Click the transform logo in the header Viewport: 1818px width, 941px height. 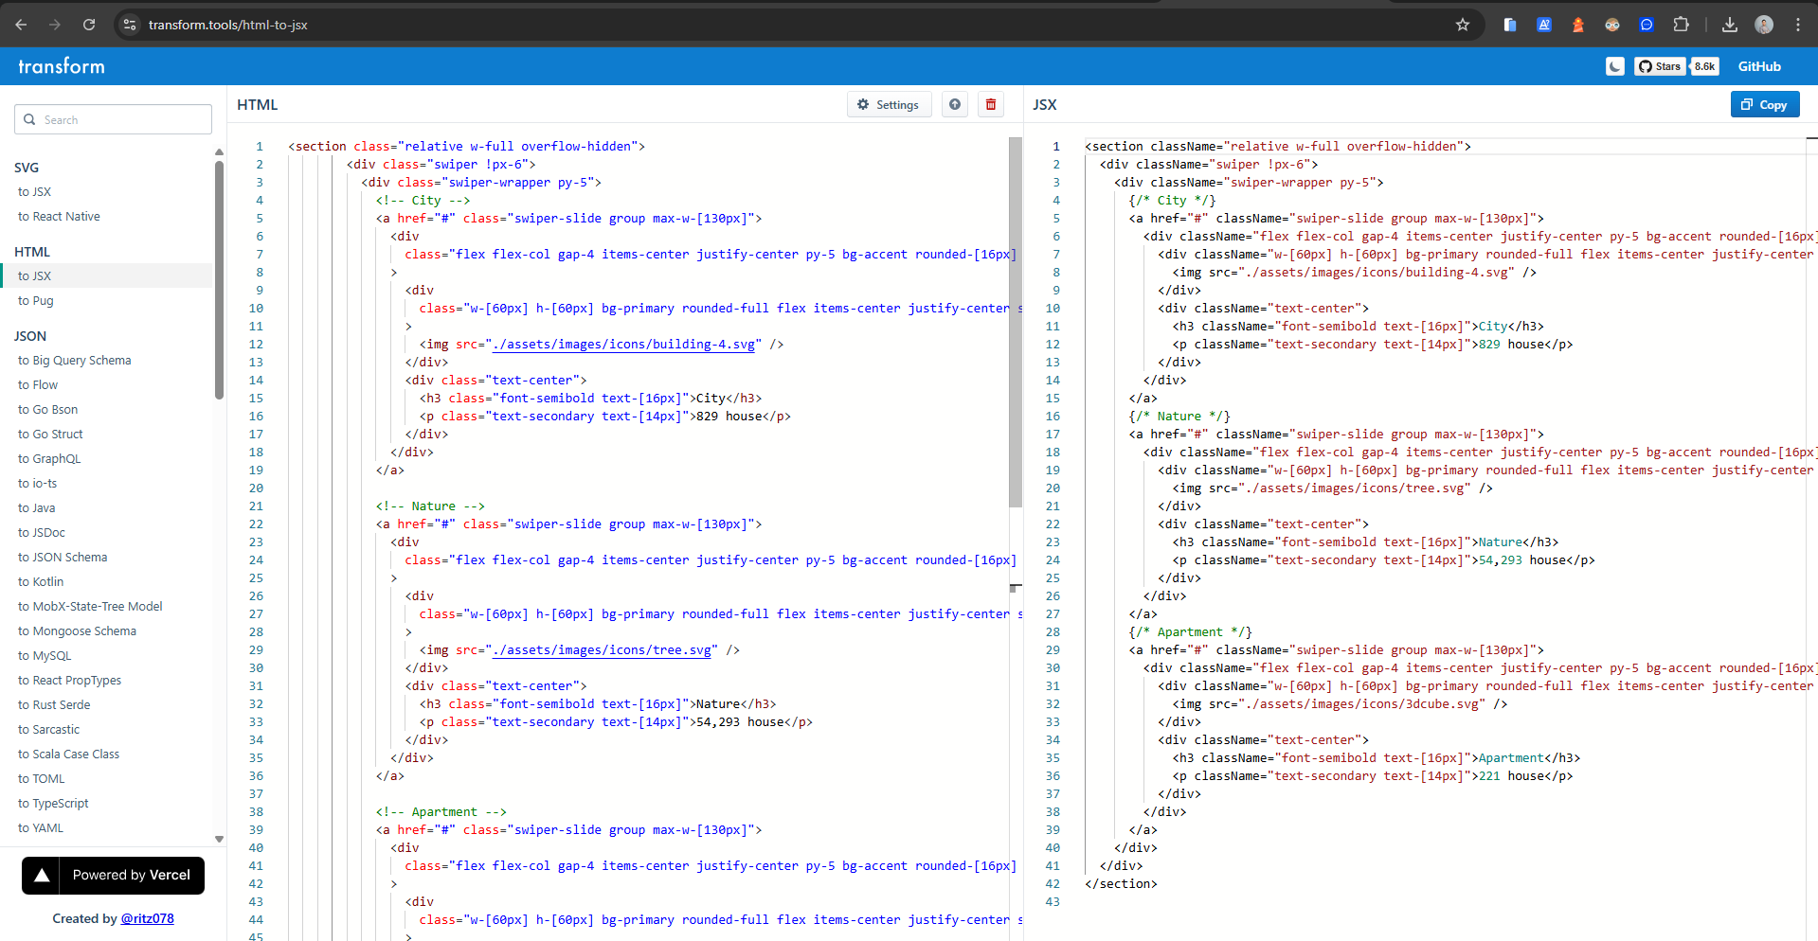coord(62,66)
